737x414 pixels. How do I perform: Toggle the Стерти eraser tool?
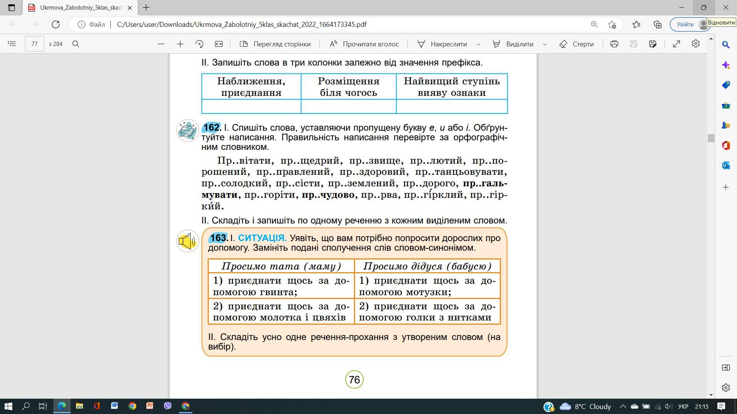point(577,44)
